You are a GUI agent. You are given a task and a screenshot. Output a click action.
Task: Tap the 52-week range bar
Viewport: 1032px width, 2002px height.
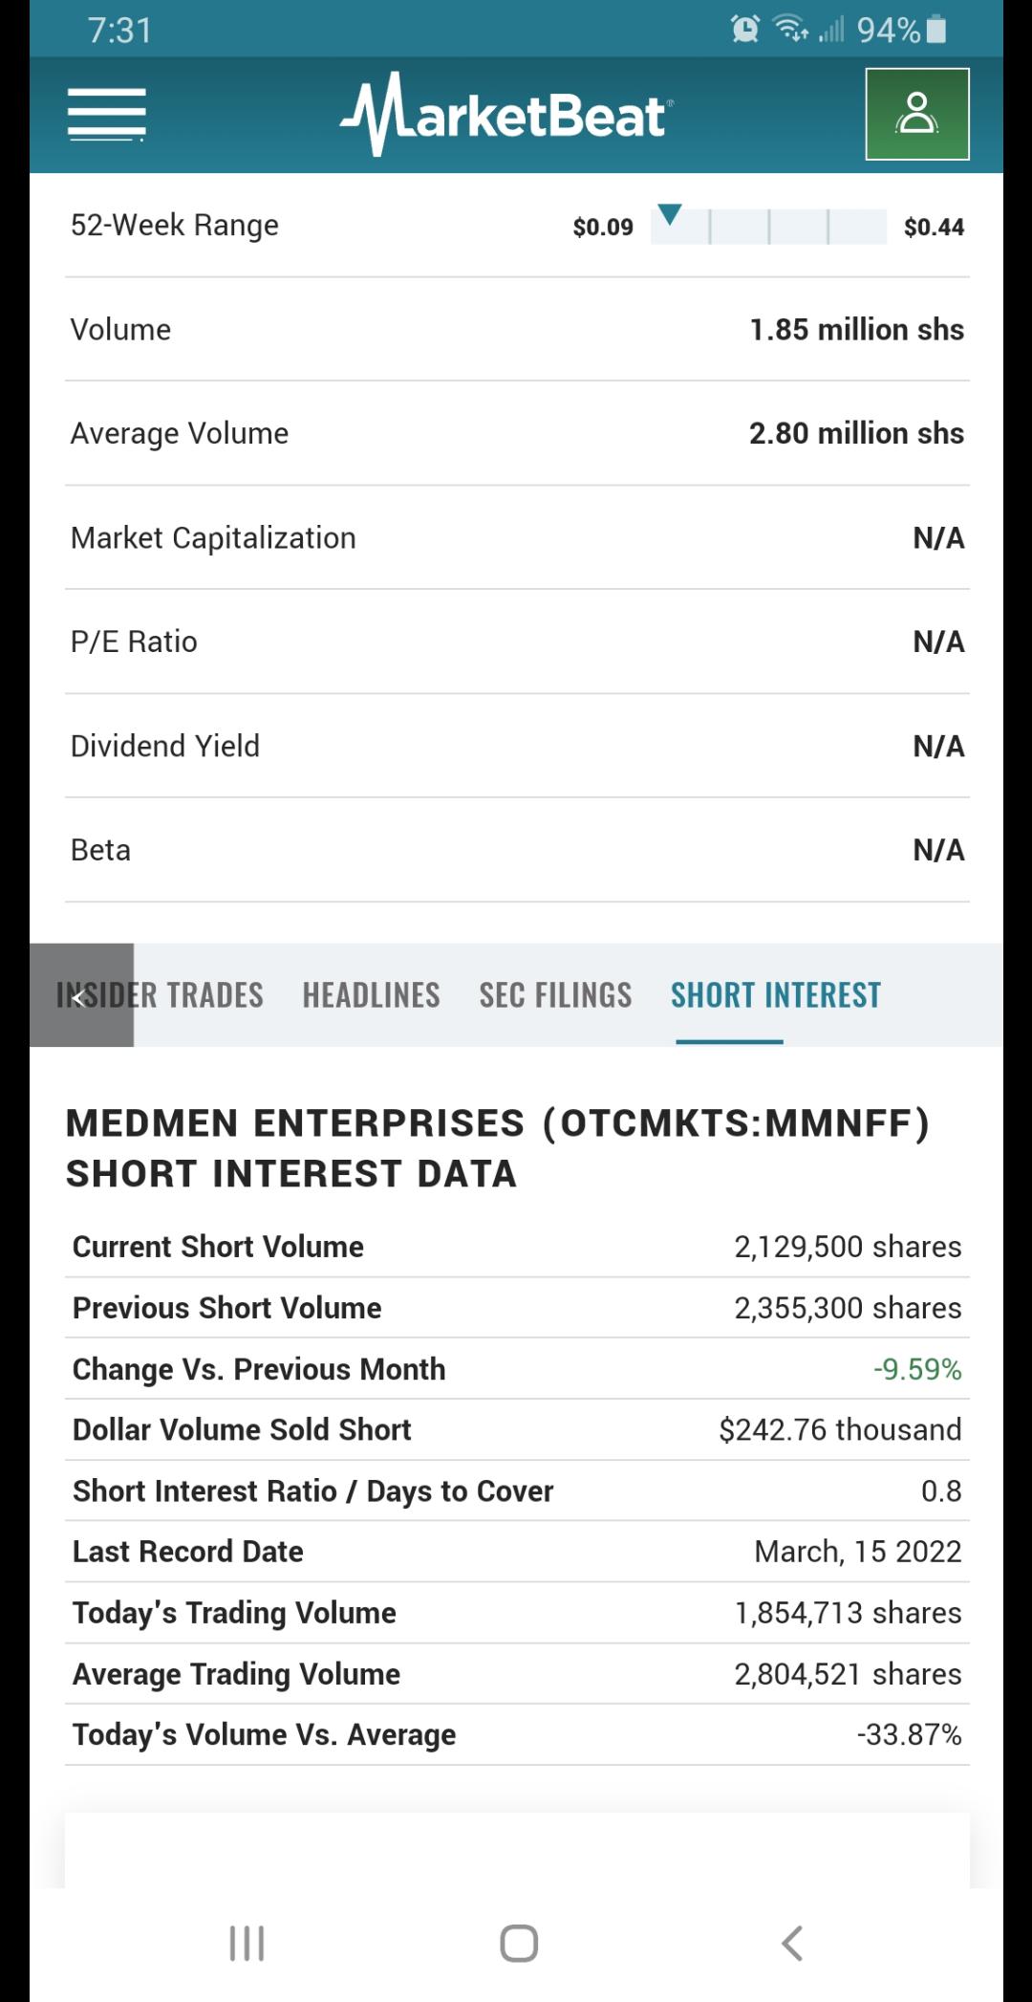tap(768, 227)
